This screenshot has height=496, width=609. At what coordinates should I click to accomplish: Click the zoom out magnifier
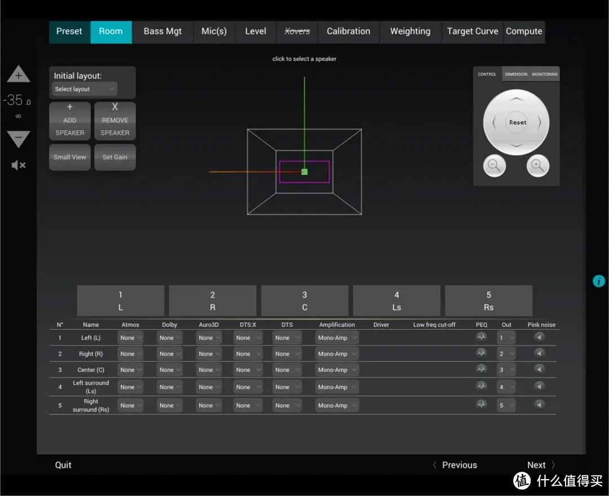494,166
